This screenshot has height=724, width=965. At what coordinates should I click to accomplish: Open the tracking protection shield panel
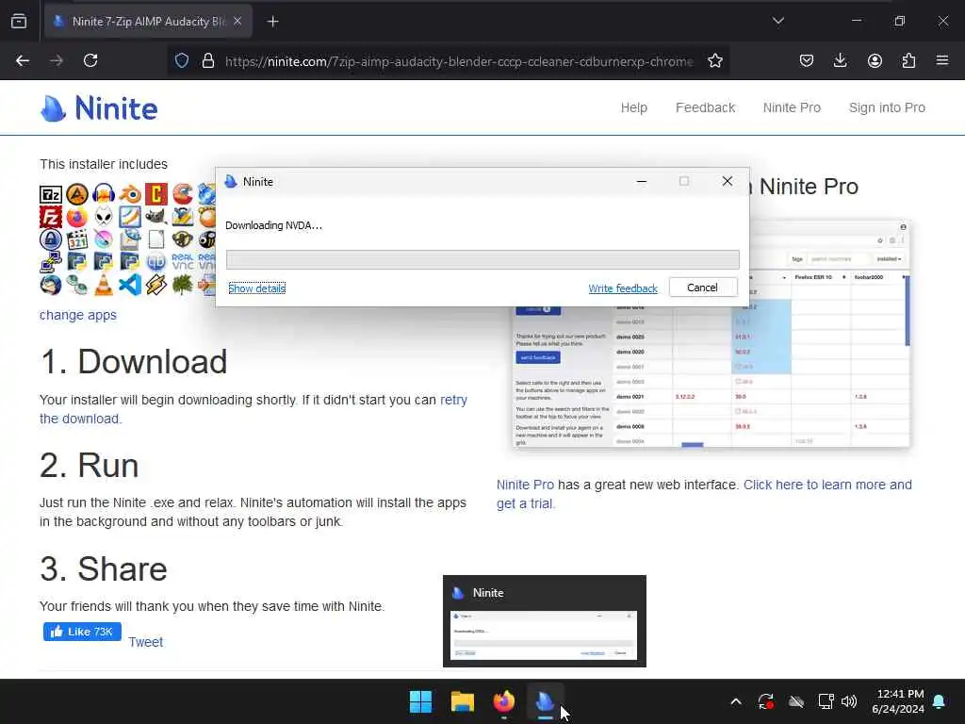(182, 60)
